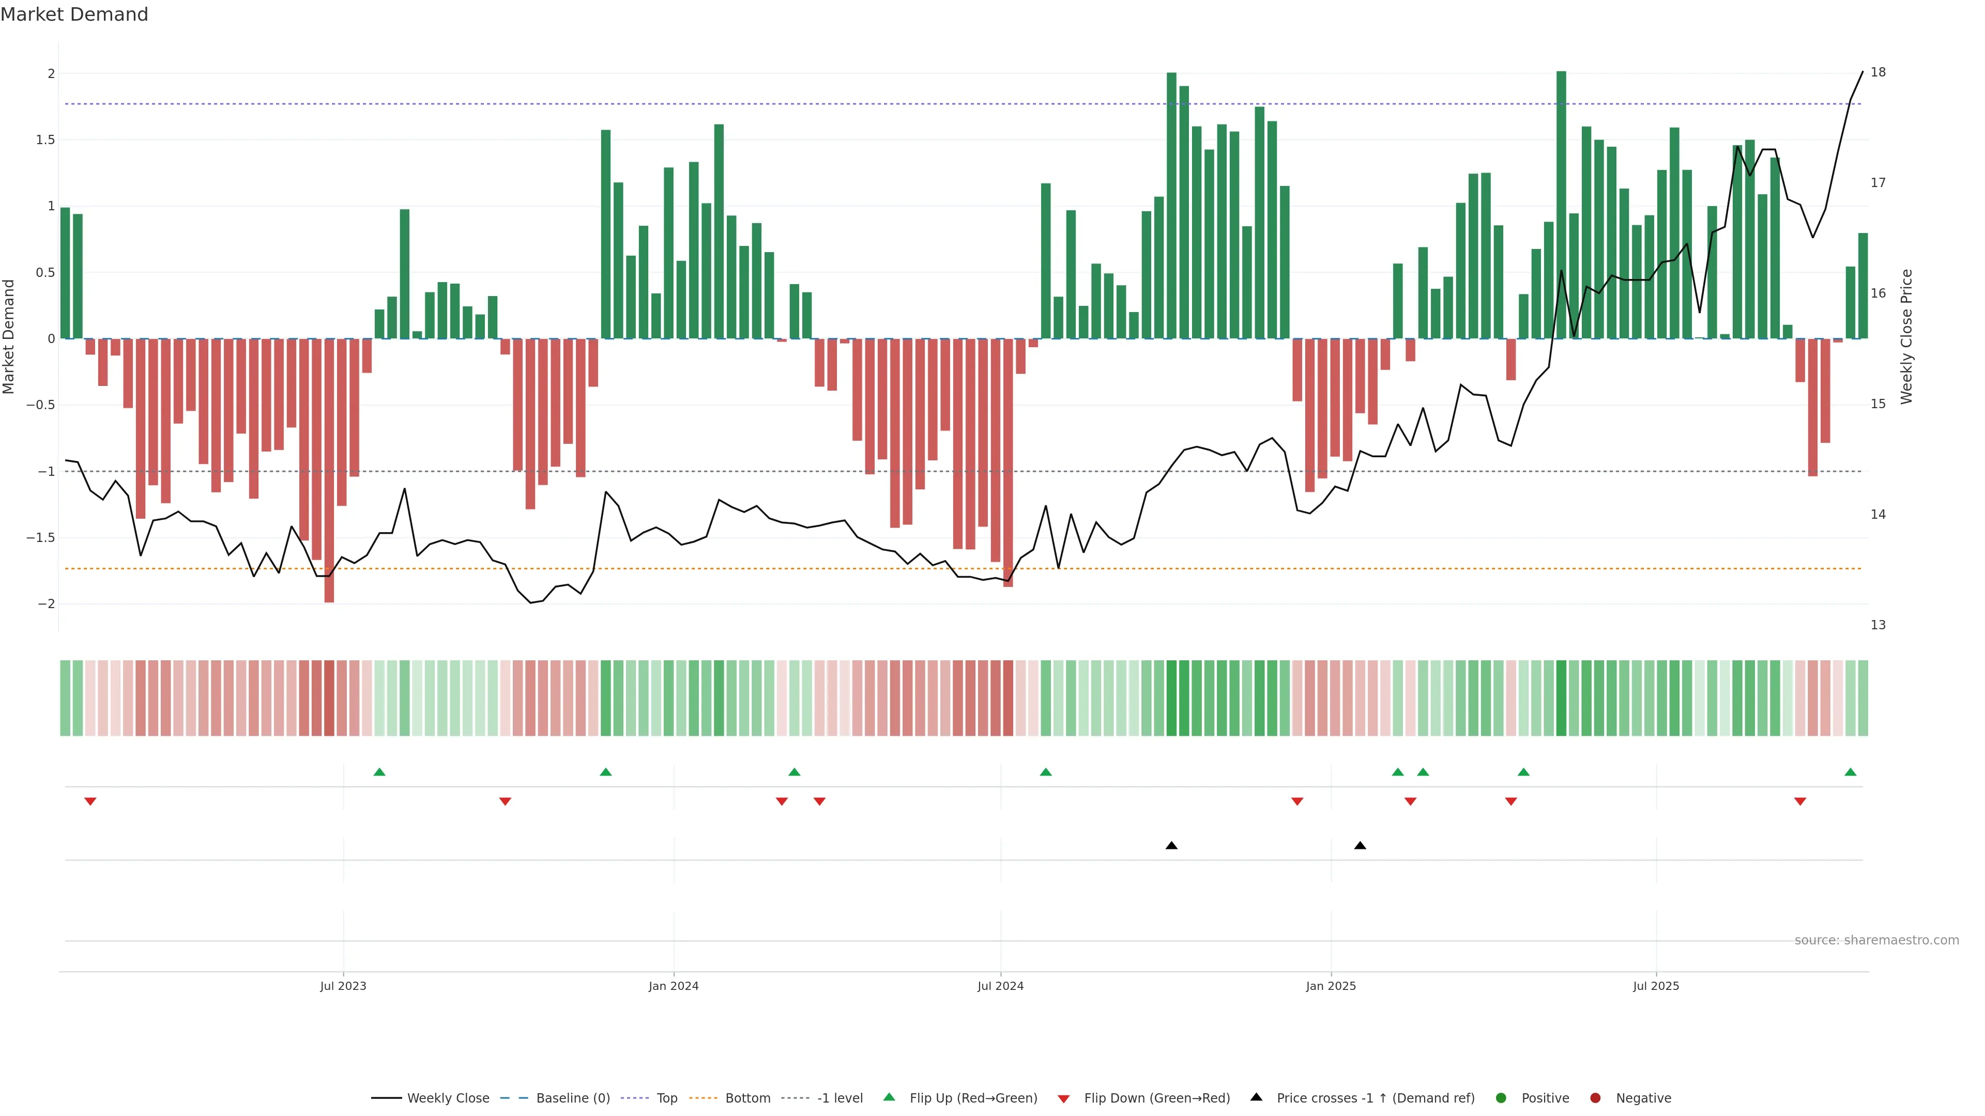Click the Flip Down red triangle legend icon
Viewport: 1985px width, 1116px height.
coord(1063,1099)
